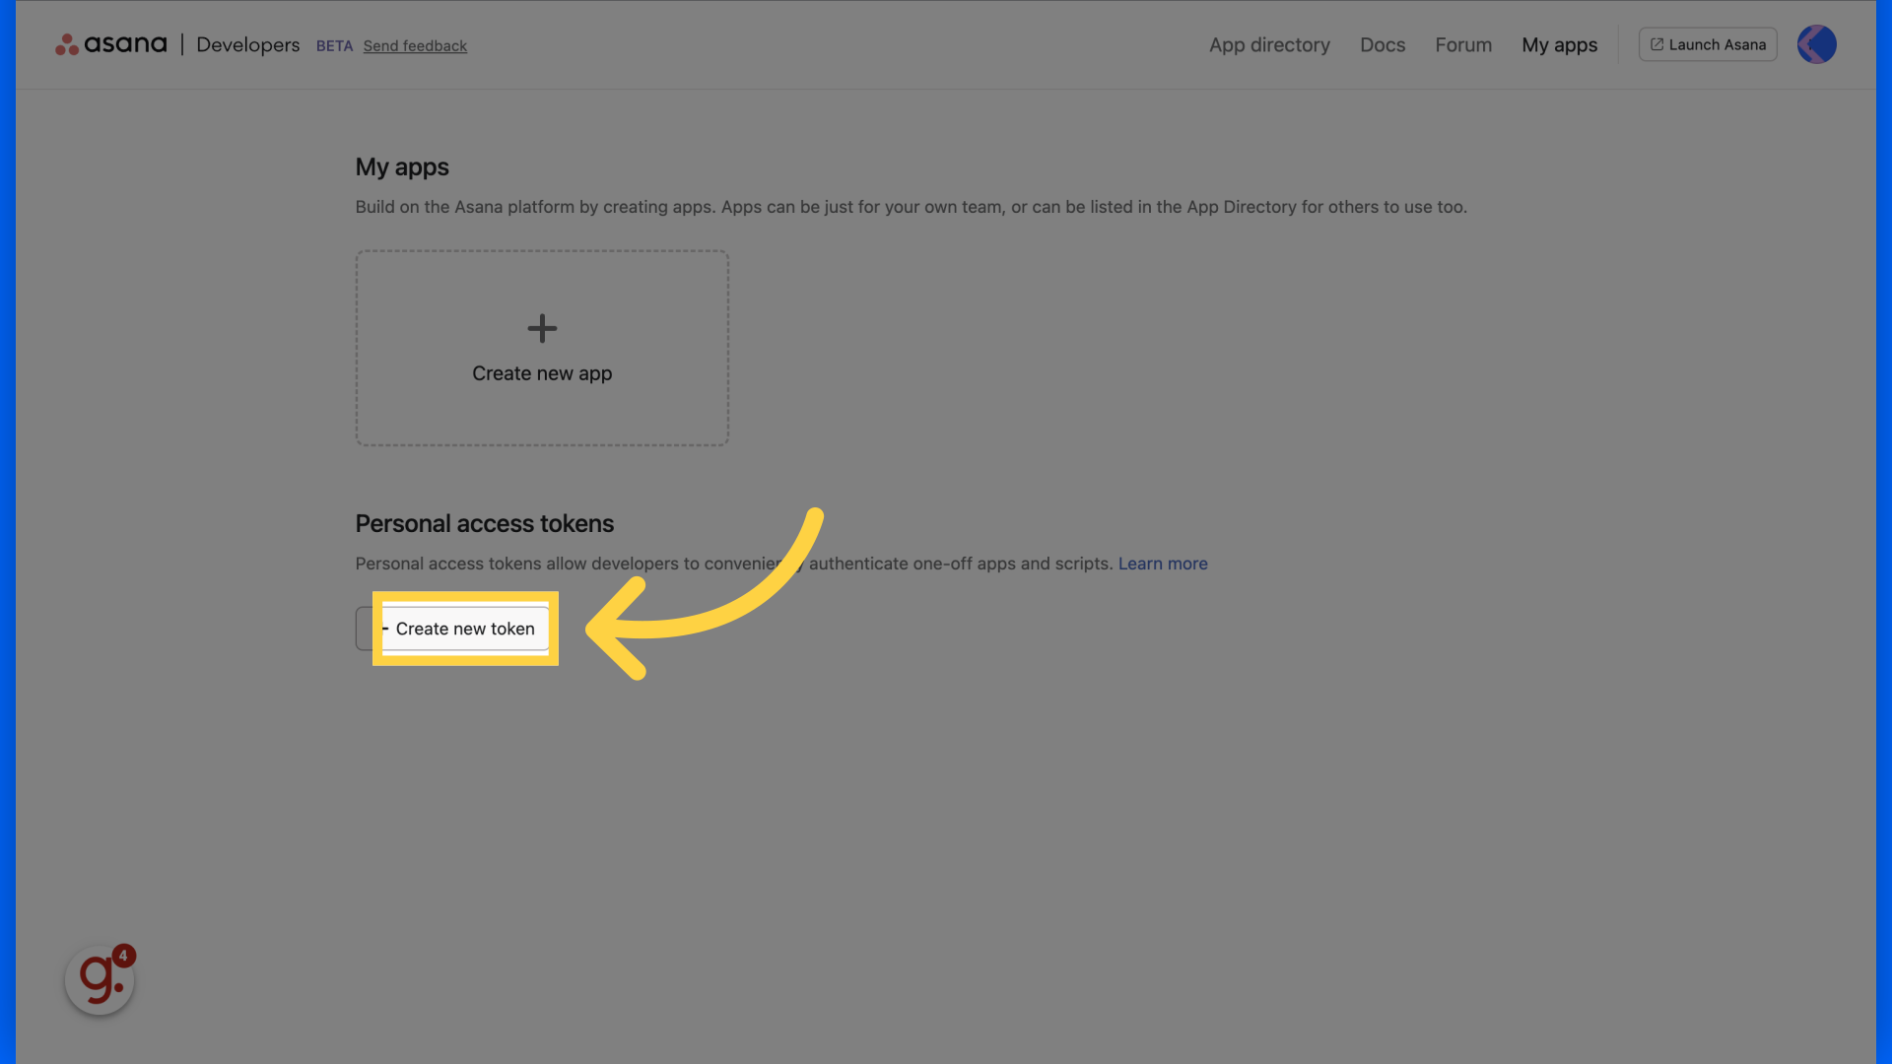Click Create new token button
Image resolution: width=1892 pixels, height=1064 pixels.
click(453, 629)
